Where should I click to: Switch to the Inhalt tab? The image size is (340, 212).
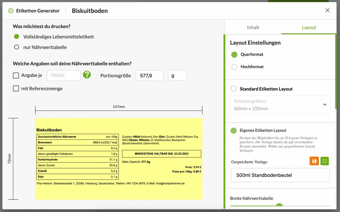coord(253,28)
